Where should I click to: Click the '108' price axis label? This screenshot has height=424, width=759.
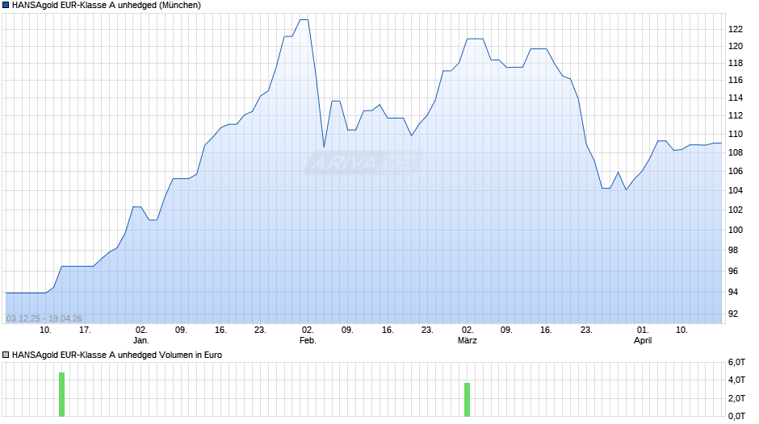(x=736, y=153)
